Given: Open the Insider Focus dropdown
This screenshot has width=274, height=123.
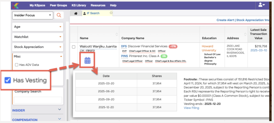Looking at the screenshot, I should pos(32,15).
